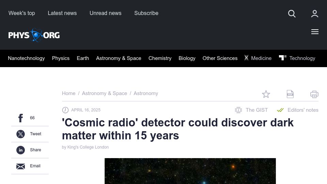Open the starry sky article image

point(190,171)
